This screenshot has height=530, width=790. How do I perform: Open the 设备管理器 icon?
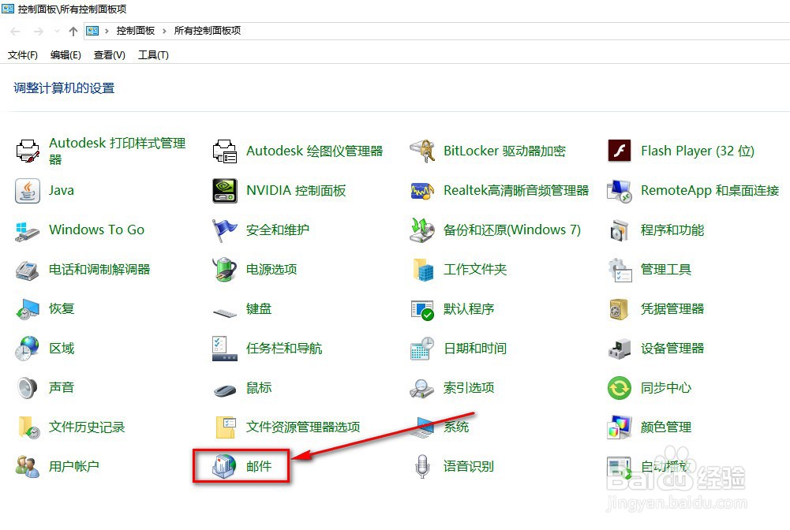[620, 349]
